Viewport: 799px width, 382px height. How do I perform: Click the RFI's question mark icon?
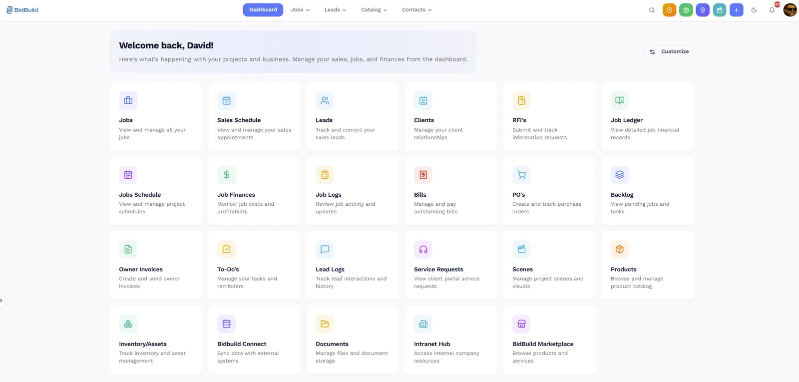click(521, 100)
